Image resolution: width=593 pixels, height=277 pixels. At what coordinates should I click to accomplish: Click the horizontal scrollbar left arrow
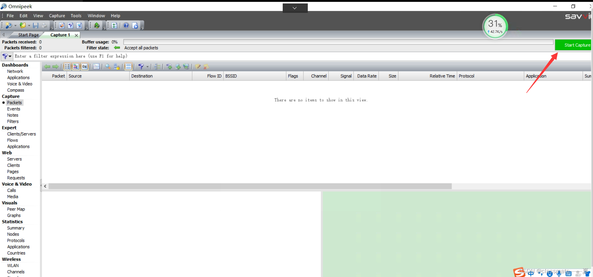tap(45, 186)
